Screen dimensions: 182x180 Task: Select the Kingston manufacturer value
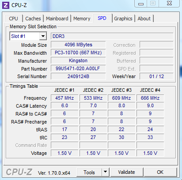click(78, 60)
